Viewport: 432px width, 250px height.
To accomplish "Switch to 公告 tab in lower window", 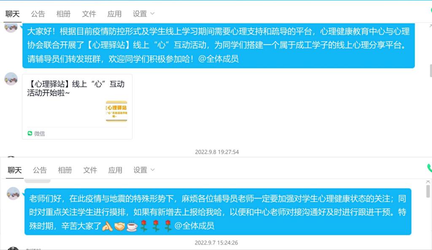I will (x=40, y=170).
